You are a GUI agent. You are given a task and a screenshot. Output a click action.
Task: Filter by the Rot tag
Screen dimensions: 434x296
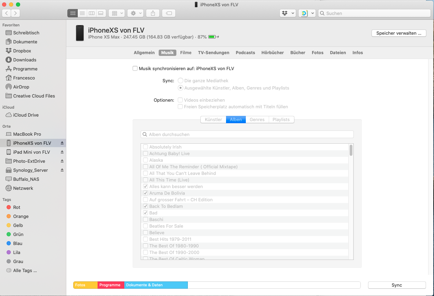17,207
